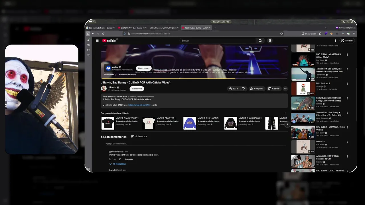Open the YouTube hamburger guide menu

[x=97, y=40]
